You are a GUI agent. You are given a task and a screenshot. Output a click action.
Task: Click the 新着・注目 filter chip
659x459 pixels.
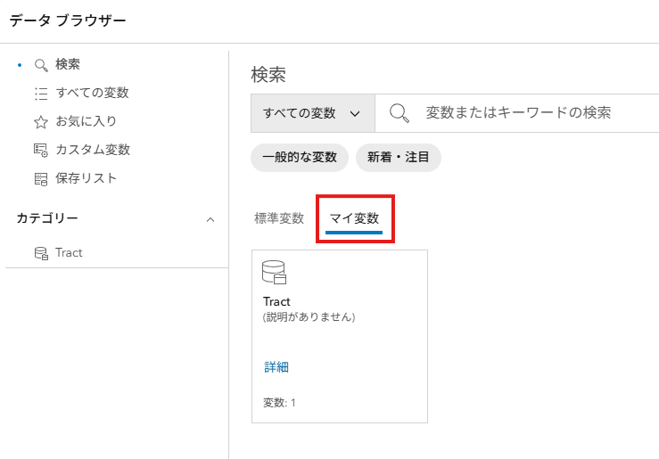[x=398, y=158]
